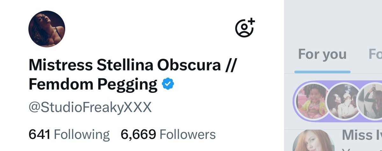View the 6,669 Followers list
Viewport: 382px width, 151px height.
click(168, 134)
